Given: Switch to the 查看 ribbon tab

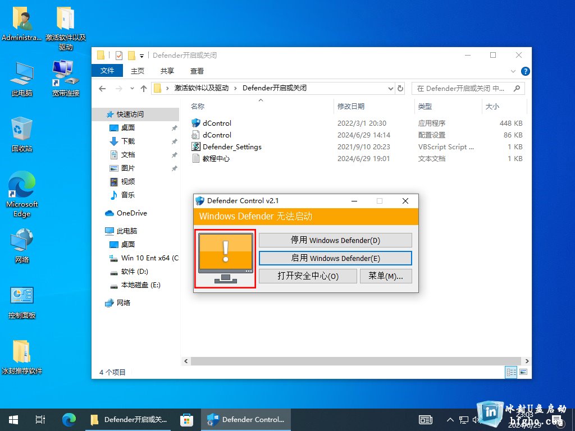Looking at the screenshot, I should (197, 71).
